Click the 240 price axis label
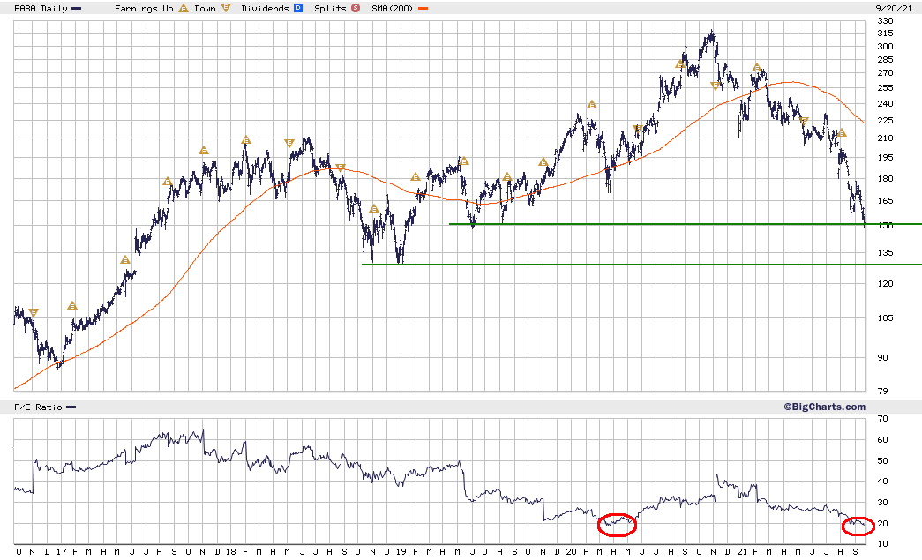The height and width of the screenshot is (560, 922). 885,104
